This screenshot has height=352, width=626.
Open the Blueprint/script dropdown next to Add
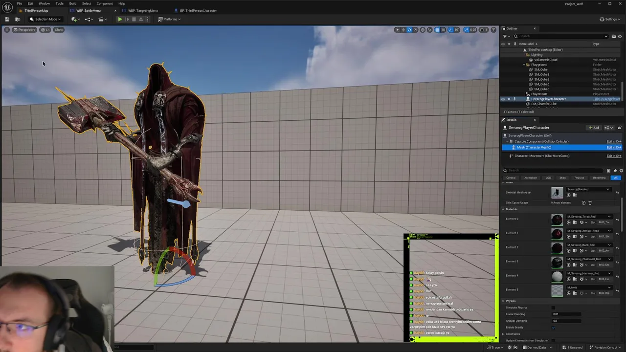[608, 128]
